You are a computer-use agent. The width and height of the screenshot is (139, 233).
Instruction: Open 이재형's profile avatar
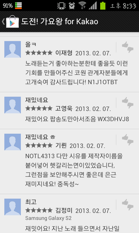coord(12,49)
